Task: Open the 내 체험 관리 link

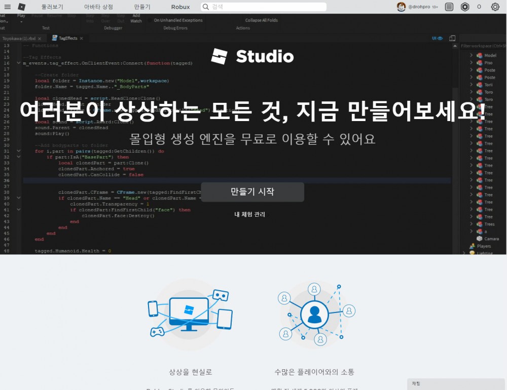Action: [x=249, y=214]
